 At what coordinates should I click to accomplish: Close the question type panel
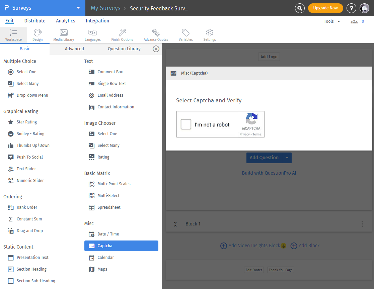156,49
